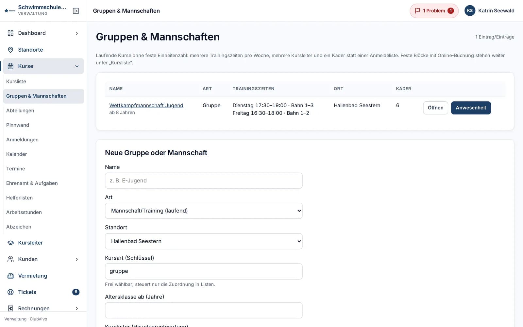Click the Tickets lifebuoy icon
The image size is (523, 327).
click(10, 292)
